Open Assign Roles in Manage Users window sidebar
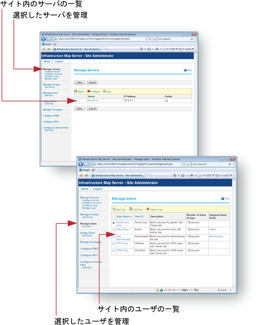This screenshot has height=325, width=262. (87, 233)
